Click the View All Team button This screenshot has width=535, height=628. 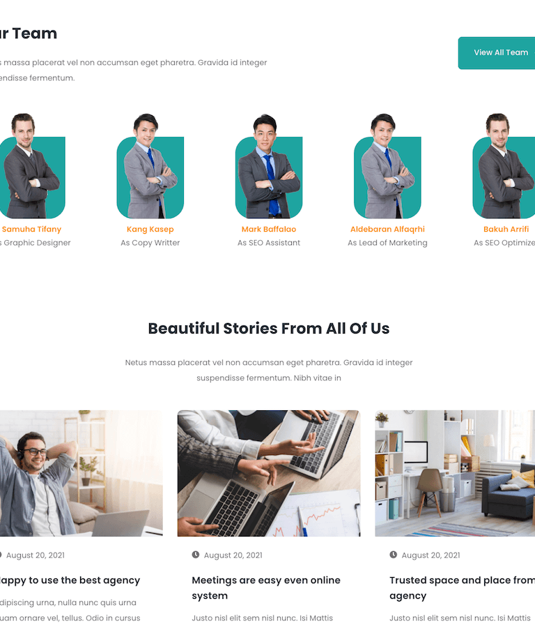(497, 53)
